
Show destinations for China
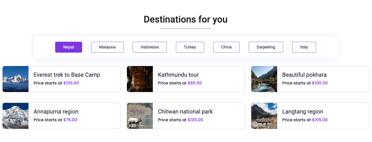point(226,47)
